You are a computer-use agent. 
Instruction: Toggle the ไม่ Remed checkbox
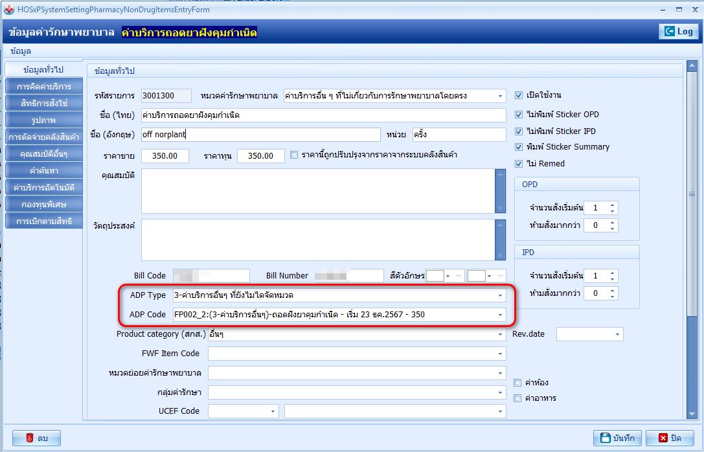point(519,164)
